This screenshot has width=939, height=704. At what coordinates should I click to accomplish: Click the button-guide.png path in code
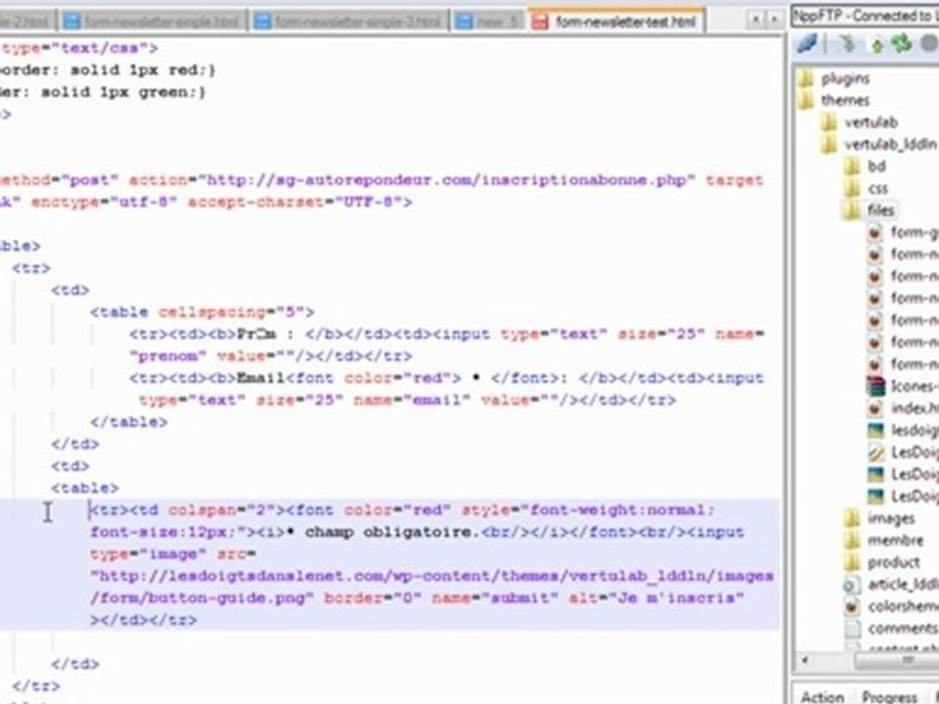click(201, 598)
